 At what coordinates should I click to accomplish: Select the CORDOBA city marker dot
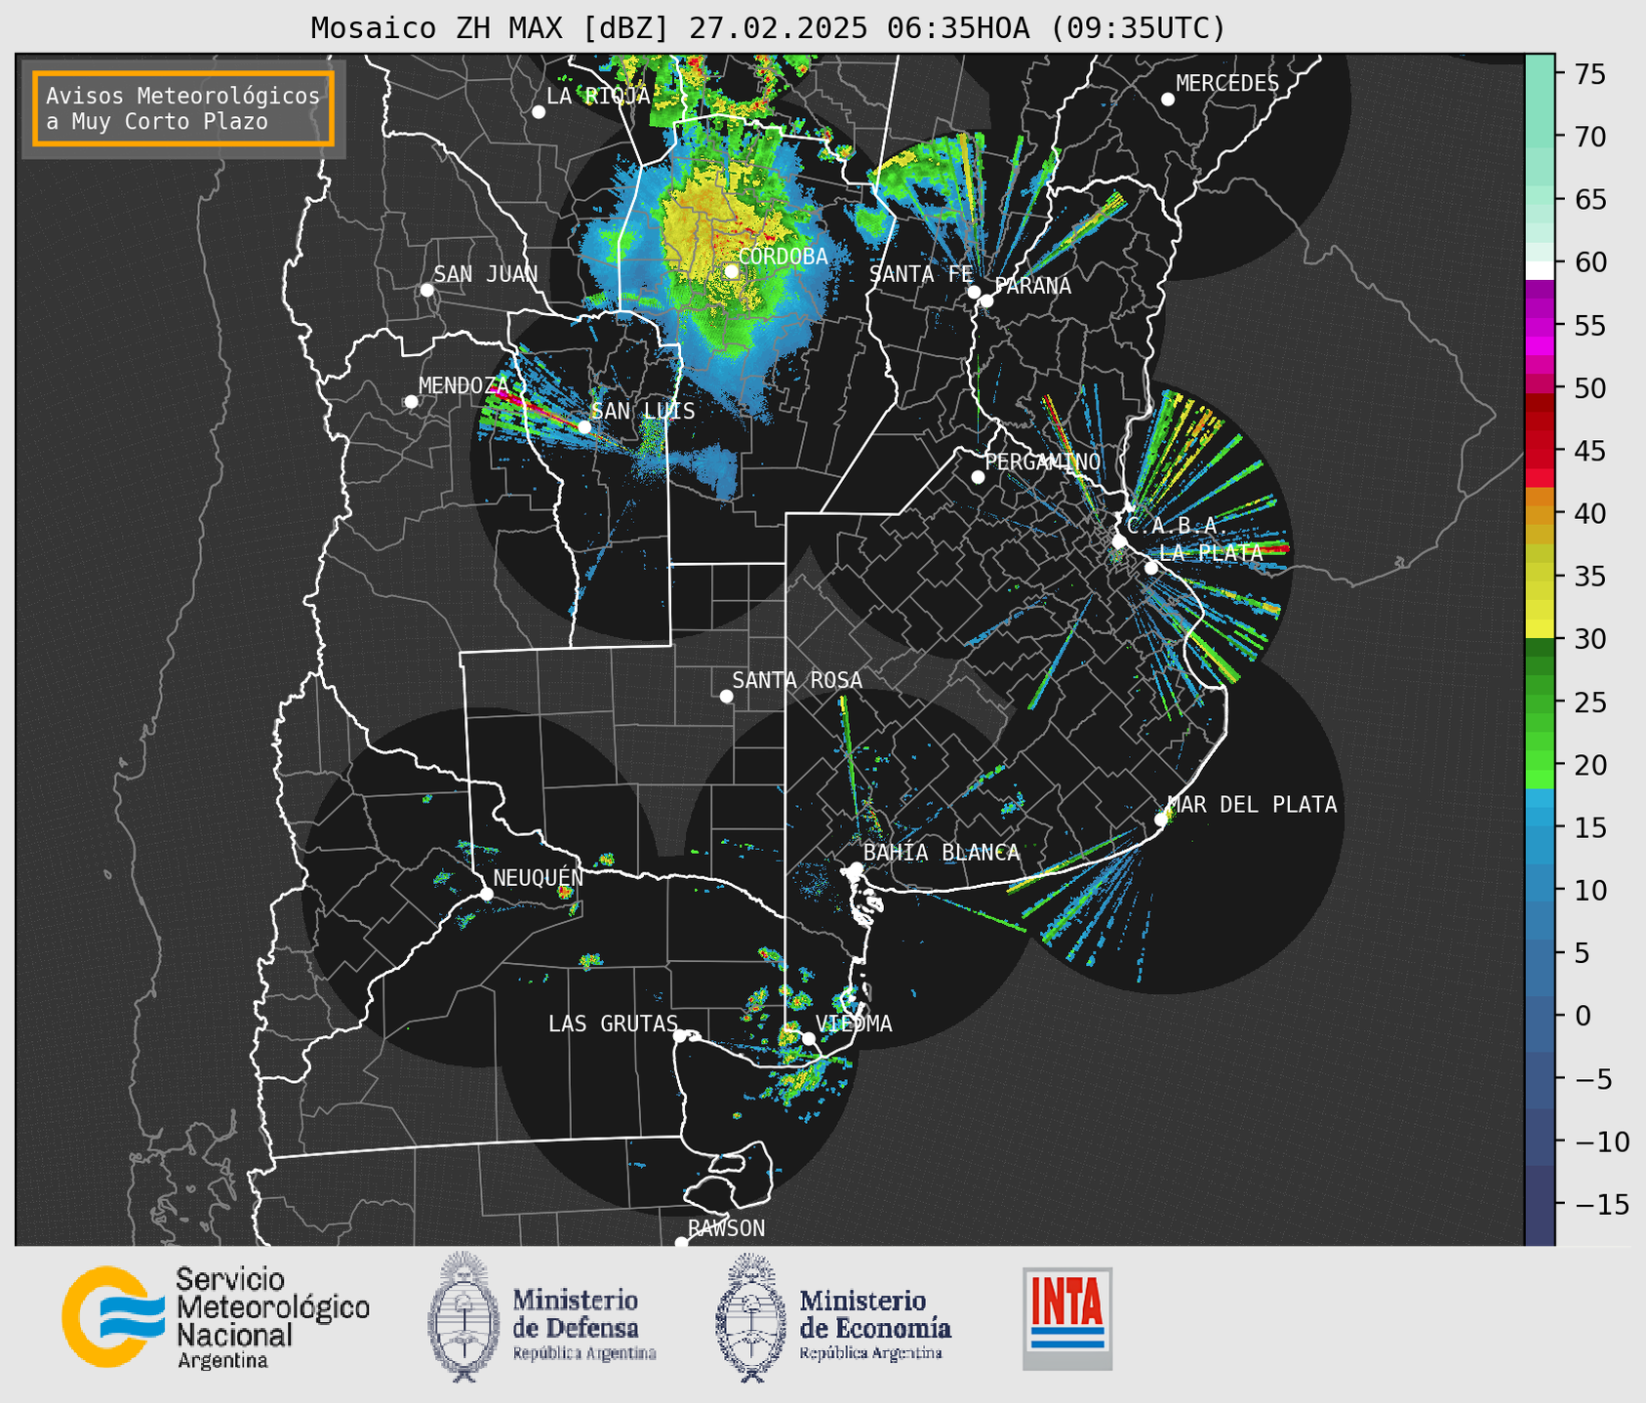731,271
